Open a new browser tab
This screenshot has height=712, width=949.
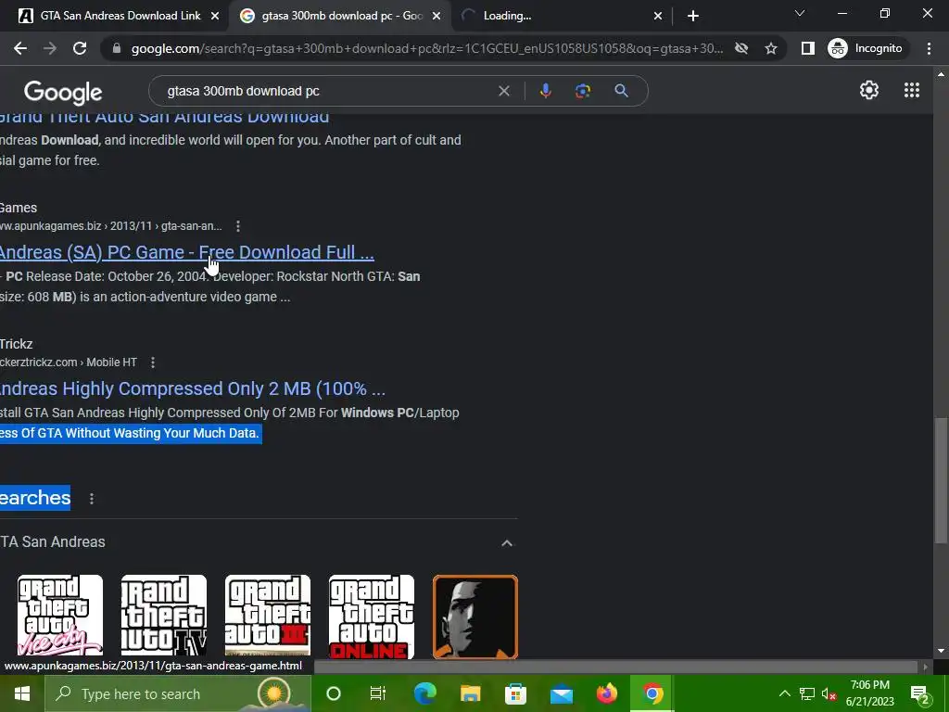tap(693, 17)
